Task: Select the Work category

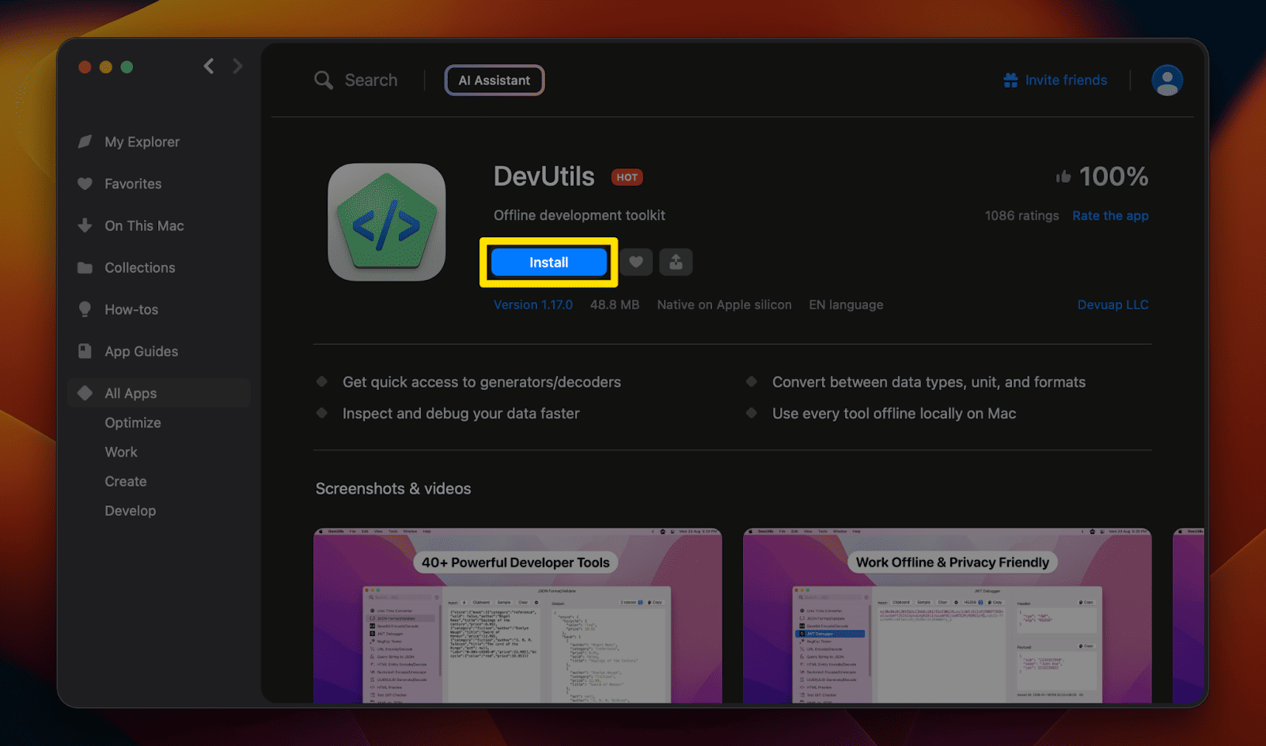Action: point(121,452)
